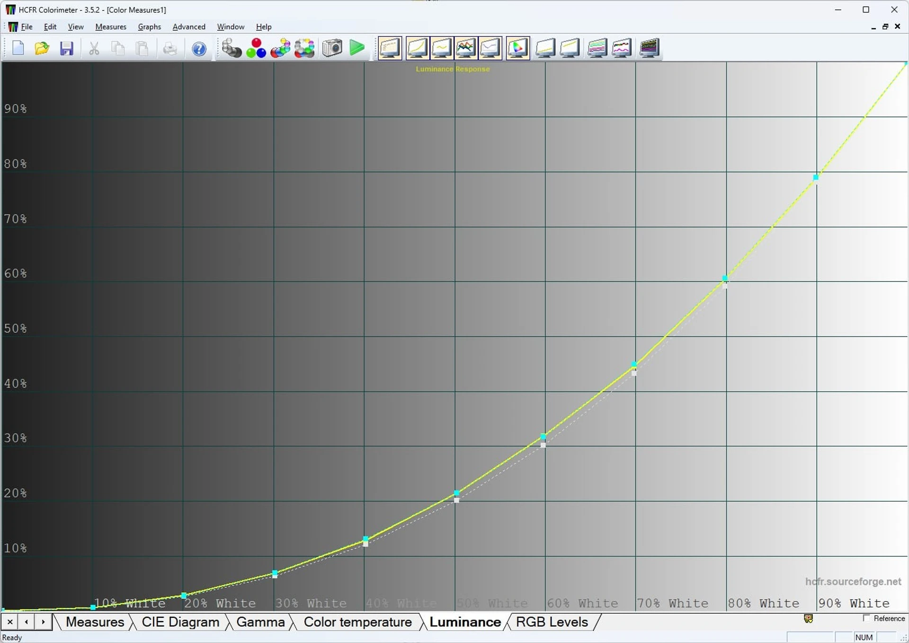Click the Luminance Response graph title

pyautogui.click(x=453, y=69)
